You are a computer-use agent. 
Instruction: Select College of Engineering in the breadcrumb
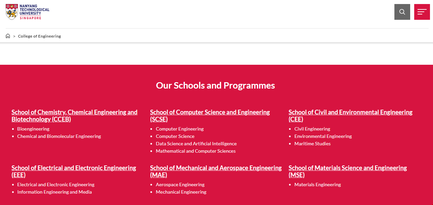pyautogui.click(x=39, y=36)
